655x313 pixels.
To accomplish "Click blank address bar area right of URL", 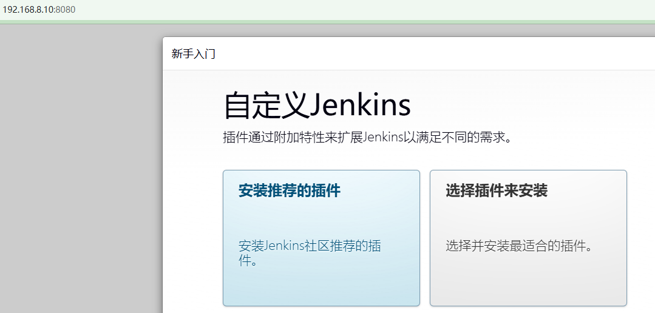I will click(x=364, y=10).
